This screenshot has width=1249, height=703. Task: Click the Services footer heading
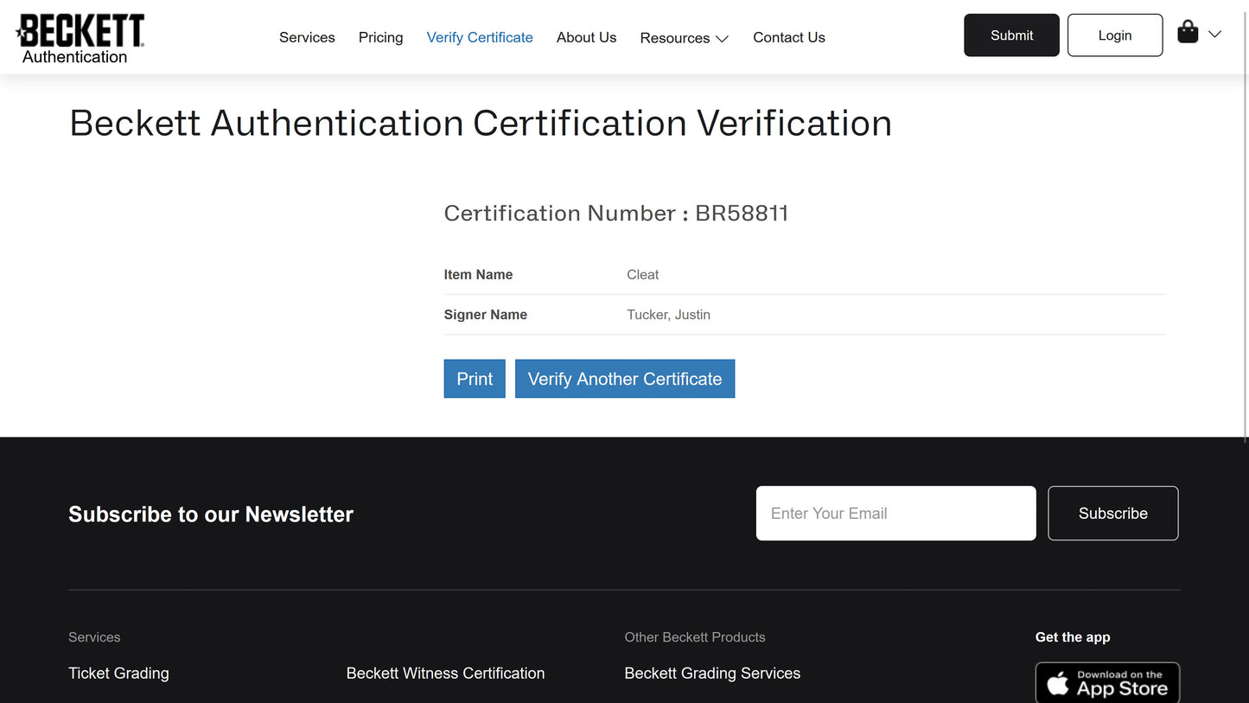pos(94,637)
